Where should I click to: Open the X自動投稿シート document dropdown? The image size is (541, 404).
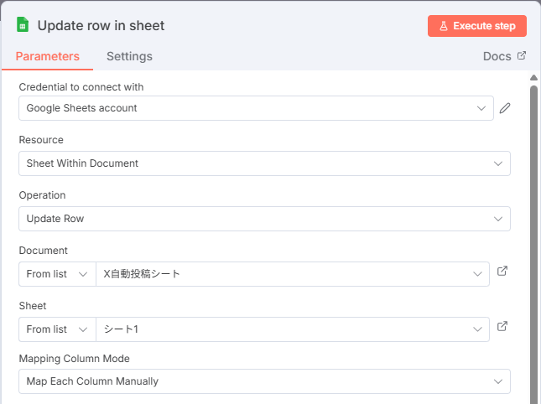tap(292, 274)
